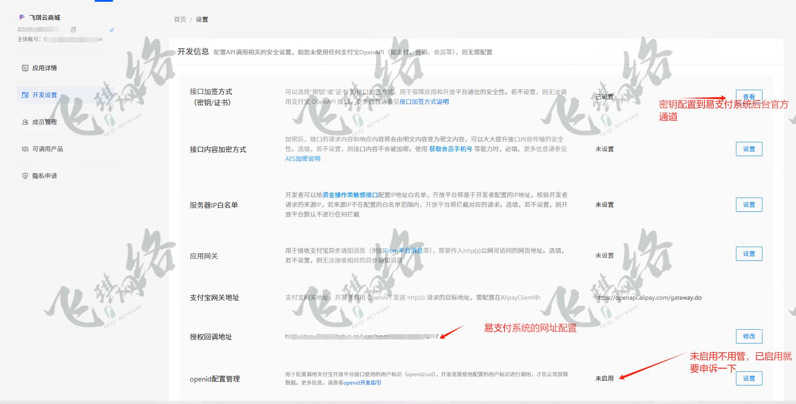This screenshot has height=404, width=796.
Task: Click the 接口加签方式 row label
Action: (211, 97)
